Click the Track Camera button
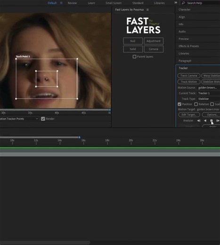This screenshot has height=245, width=220. [189, 76]
